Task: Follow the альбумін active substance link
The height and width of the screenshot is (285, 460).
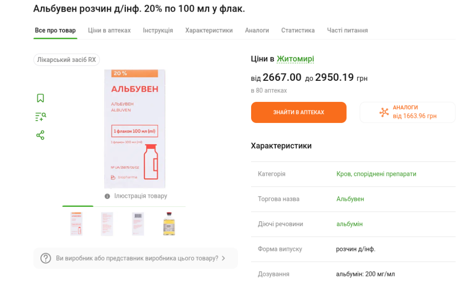Action: pos(349,224)
